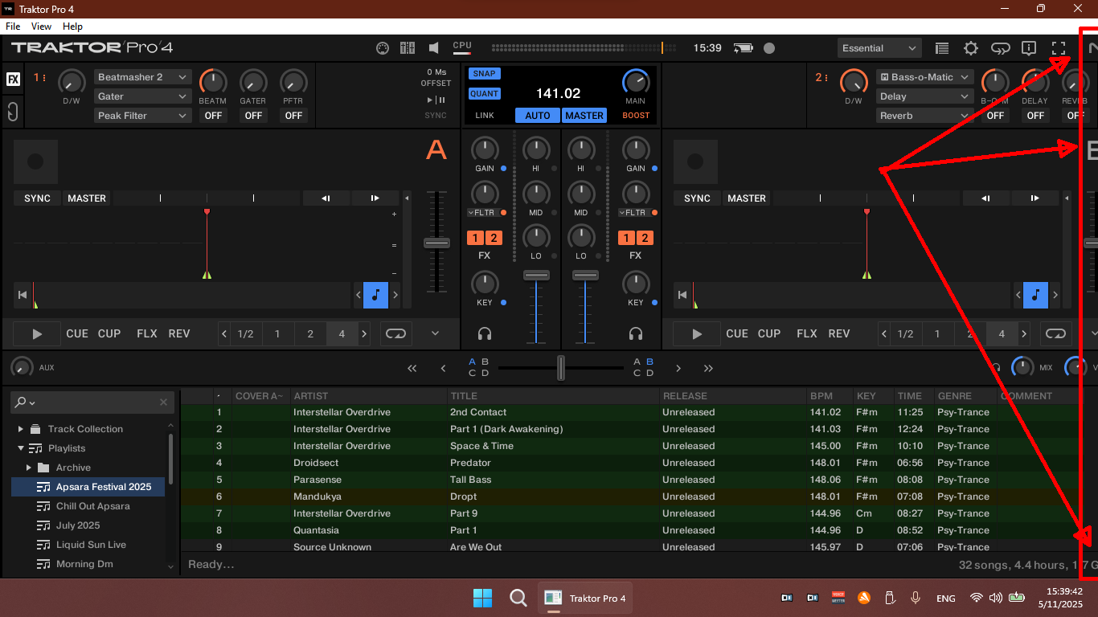Toggle FX unit 2 assign on channel B
1098x617 pixels.
(x=645, y=238)
